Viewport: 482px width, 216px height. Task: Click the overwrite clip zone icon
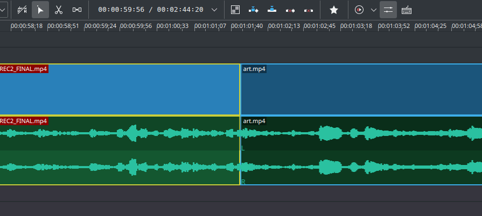(272, 10)
